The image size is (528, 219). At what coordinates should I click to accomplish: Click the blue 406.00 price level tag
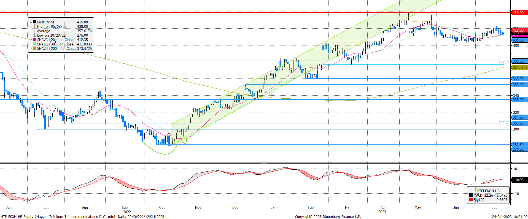[519, 40]
